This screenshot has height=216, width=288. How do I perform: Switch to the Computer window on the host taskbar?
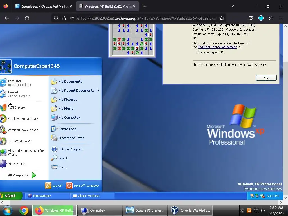(x=100, y=210)
